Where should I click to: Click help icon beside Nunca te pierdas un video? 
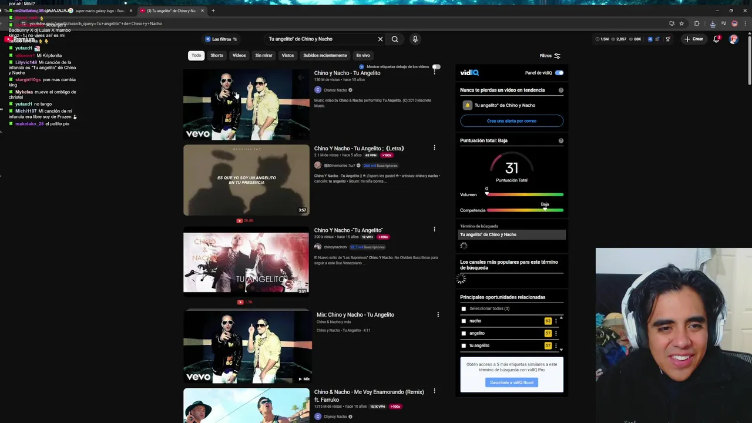[560, 90]
